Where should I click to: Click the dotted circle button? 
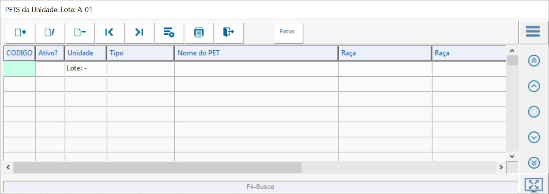534,112
